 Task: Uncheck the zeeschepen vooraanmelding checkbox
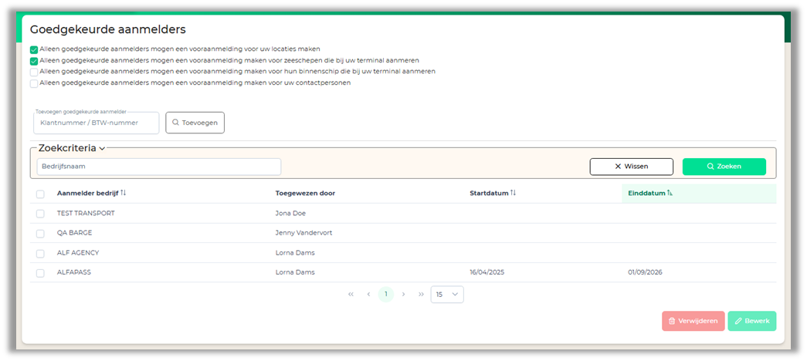(34, 60)
